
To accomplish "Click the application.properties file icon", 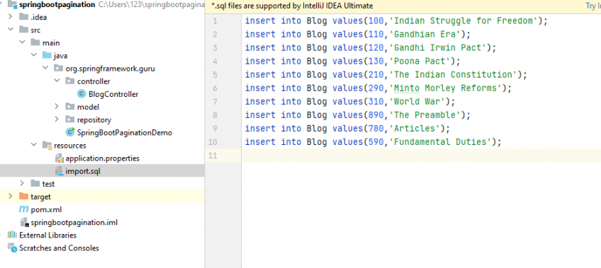I will (x=59, y=158).
